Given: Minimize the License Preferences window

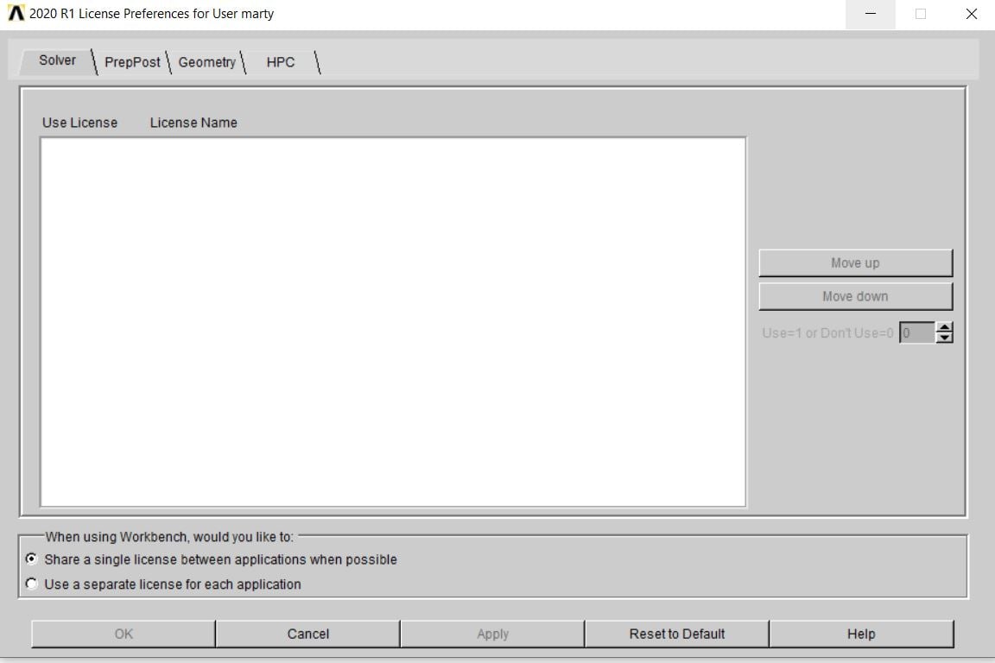Looking at the screenshot, I should click(x=871, y=14).
